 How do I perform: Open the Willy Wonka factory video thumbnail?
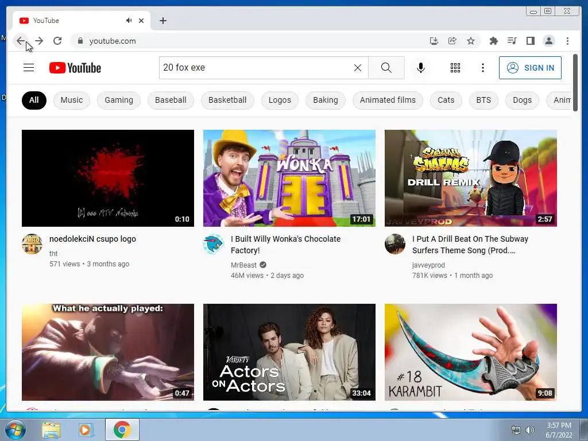click(289, 178)
